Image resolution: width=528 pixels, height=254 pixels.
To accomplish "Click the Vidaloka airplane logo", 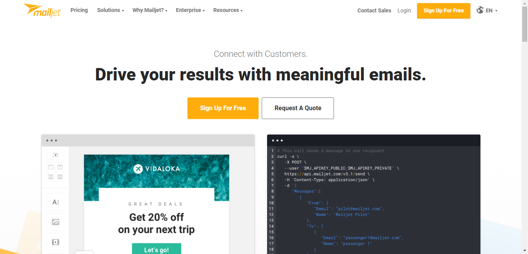I will (x=138, y=169).
